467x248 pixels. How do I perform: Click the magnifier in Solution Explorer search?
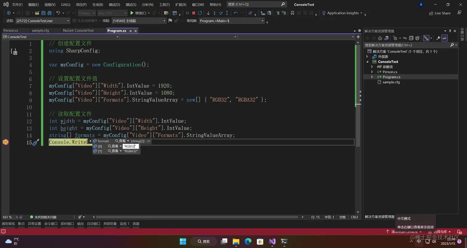pos(452,45)
